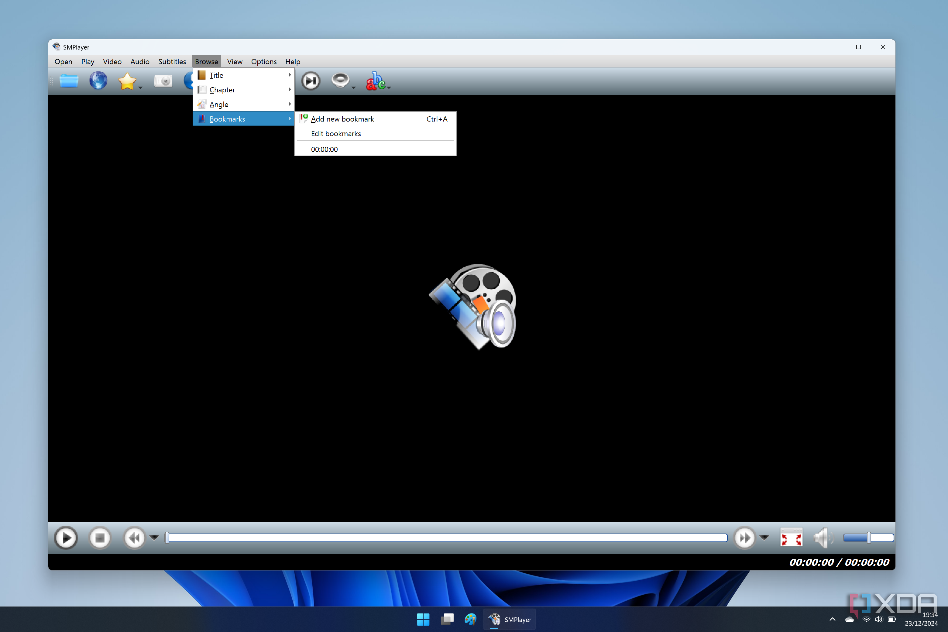The image size is (948, 632).
Task: Expand the subtitles abc dropdown arrow
Action: pos(389,88)
